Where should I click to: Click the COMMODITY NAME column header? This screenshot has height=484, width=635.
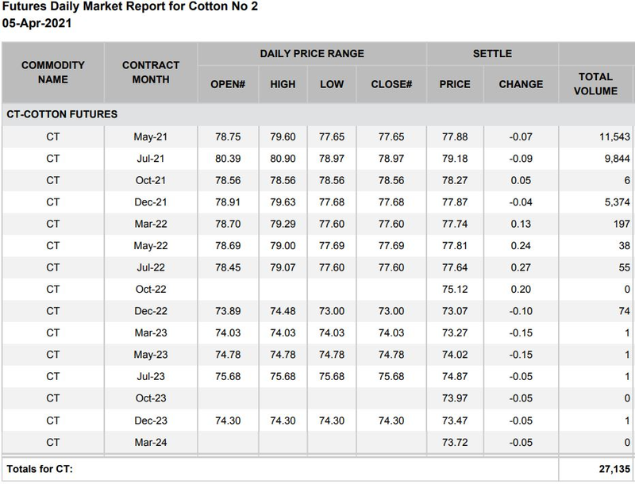(x=52, y=71)
